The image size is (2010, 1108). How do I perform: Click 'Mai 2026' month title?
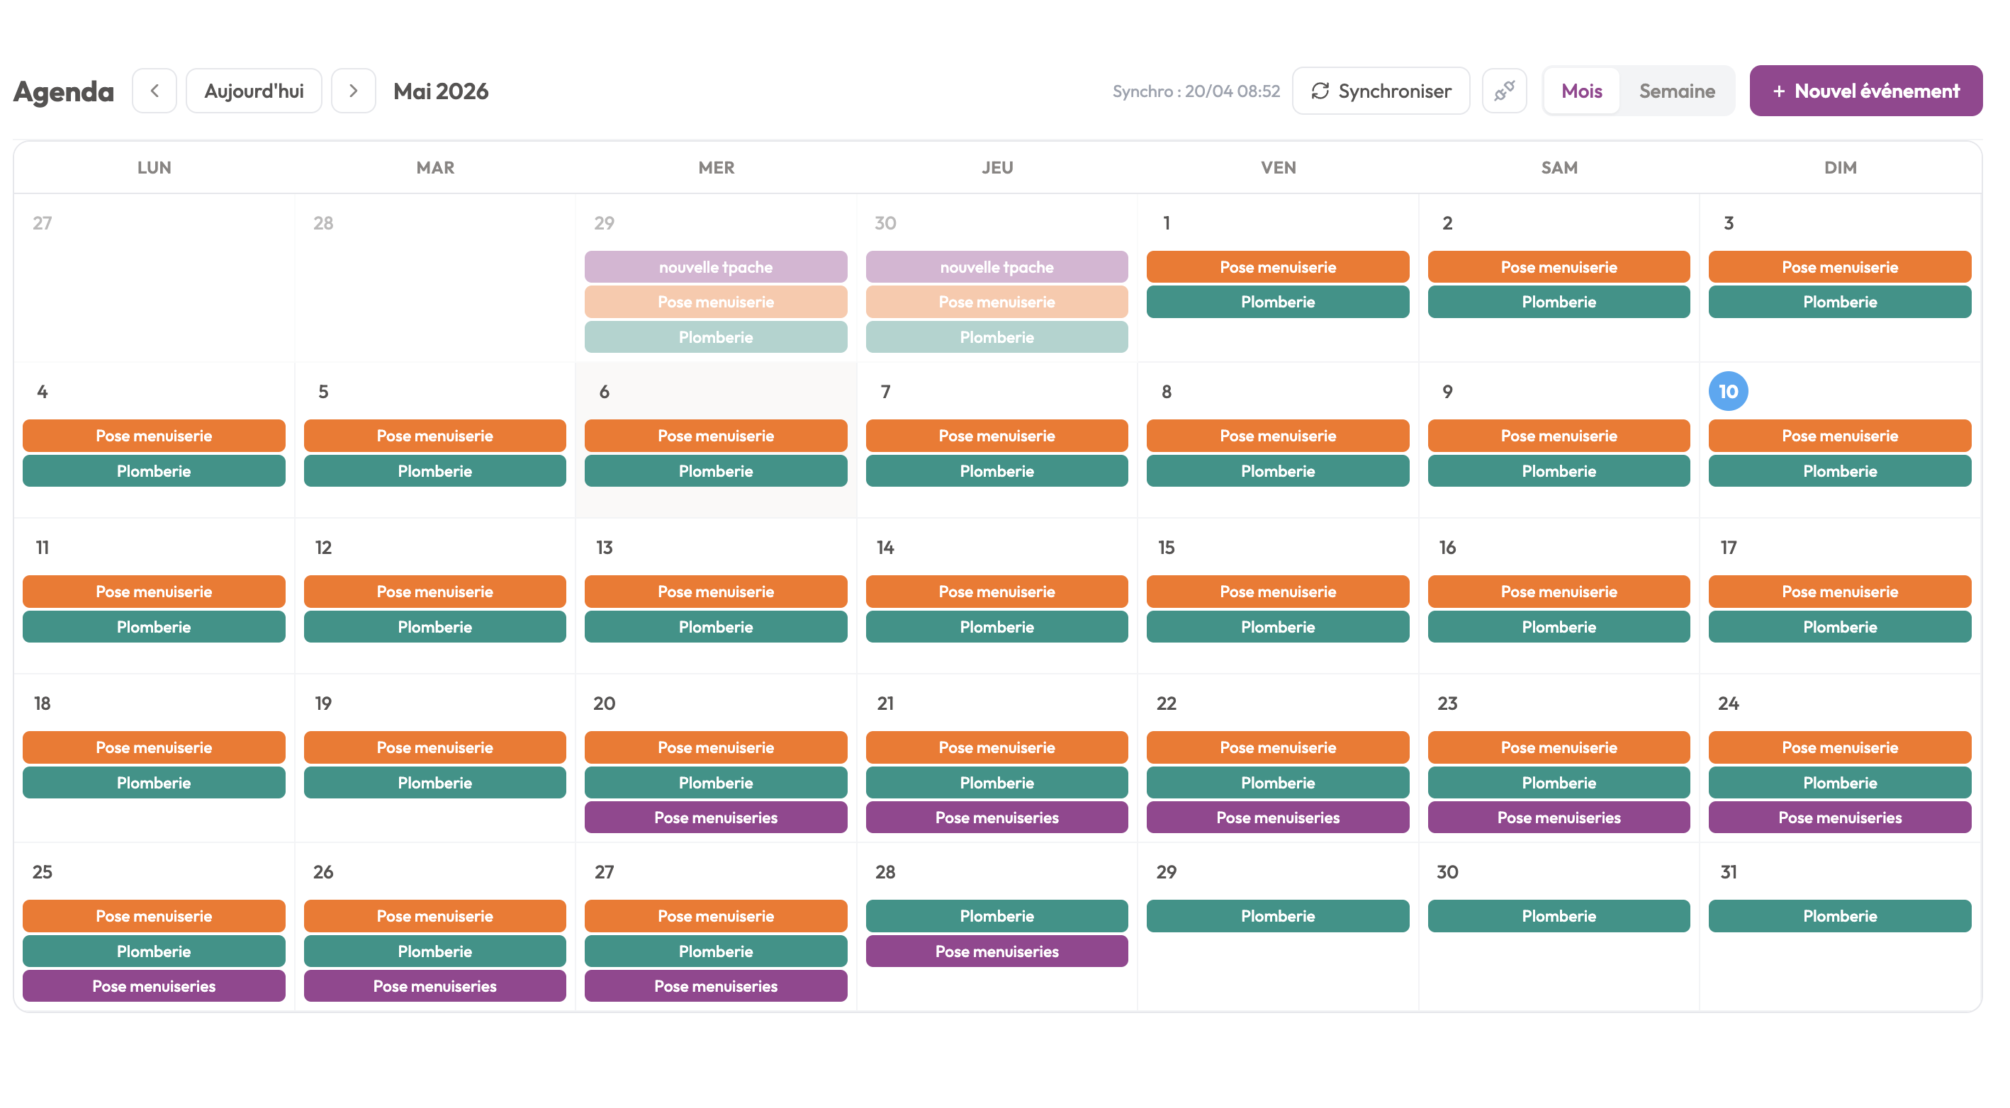coord(441,91)
